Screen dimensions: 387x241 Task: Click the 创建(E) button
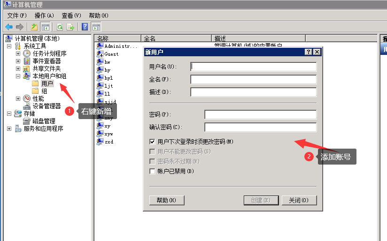tap(261, 200)
